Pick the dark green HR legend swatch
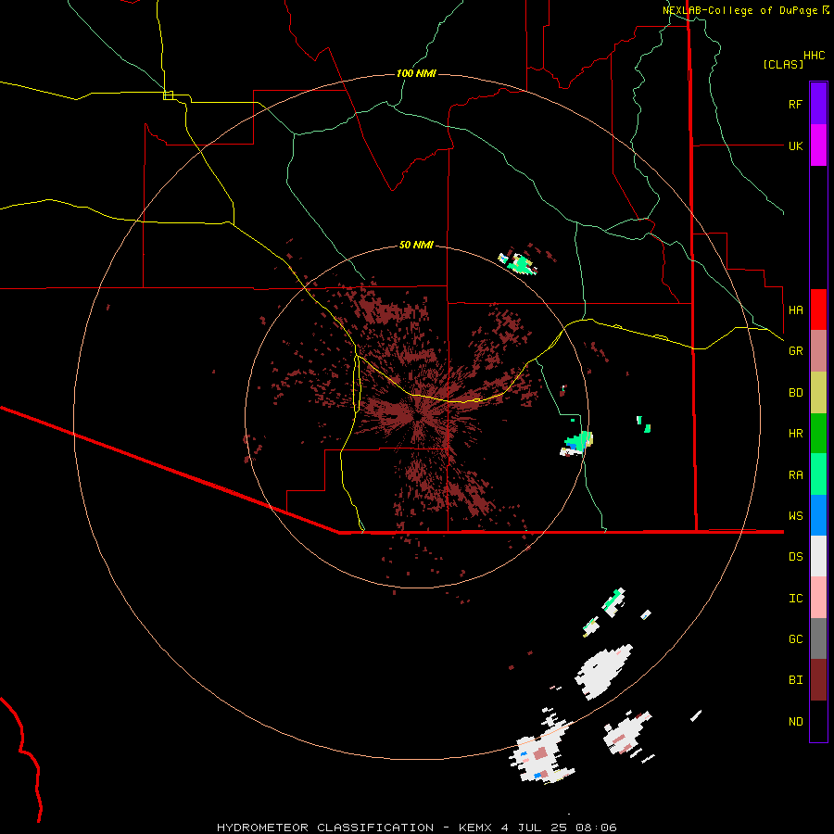Viewport: 834px width, 834px height. pos(818,434)
